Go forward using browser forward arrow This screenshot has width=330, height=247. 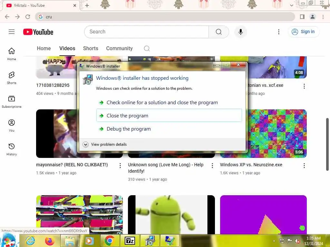click(x=17, y=17)
